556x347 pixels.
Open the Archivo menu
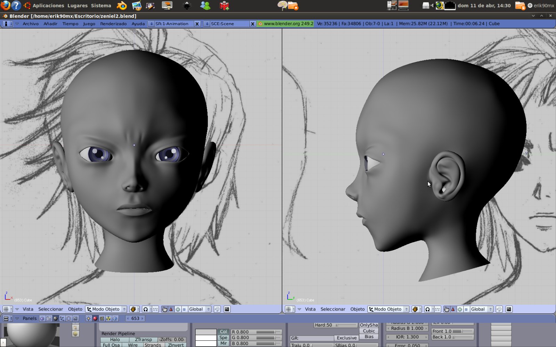pos(31,24)
